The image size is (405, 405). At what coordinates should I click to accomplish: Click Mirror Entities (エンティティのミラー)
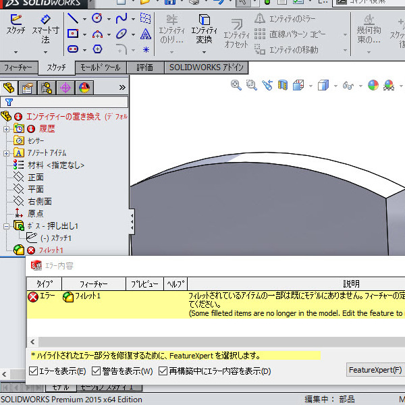[285, 19]
